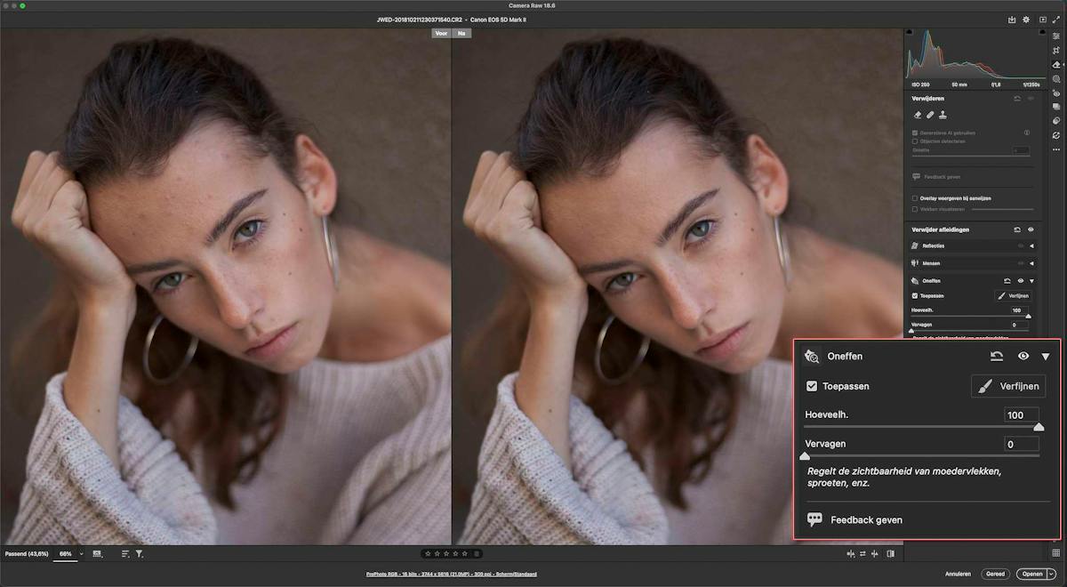Expand the Reflecties section arrow

click(1031, 245)
